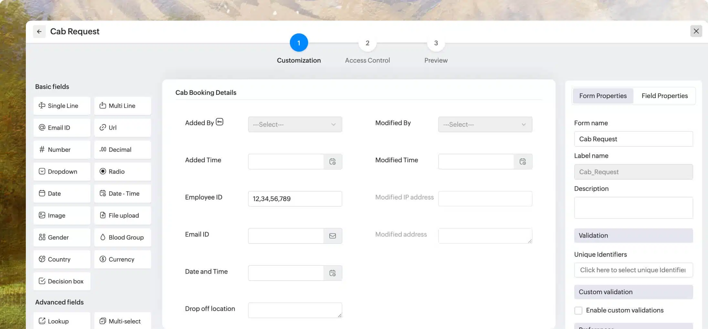The width and height of the screenshot is (708, 329).
Task: Open the Modified By select dropdown
Action: coord(485,125)
